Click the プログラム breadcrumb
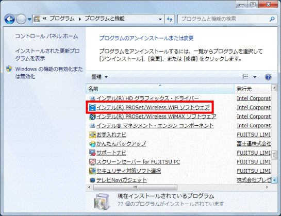This screenshot has height=216, width=281. click(62, 19)
